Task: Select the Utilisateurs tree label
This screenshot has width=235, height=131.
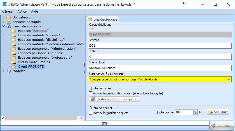Action: (x=21, y=17)
